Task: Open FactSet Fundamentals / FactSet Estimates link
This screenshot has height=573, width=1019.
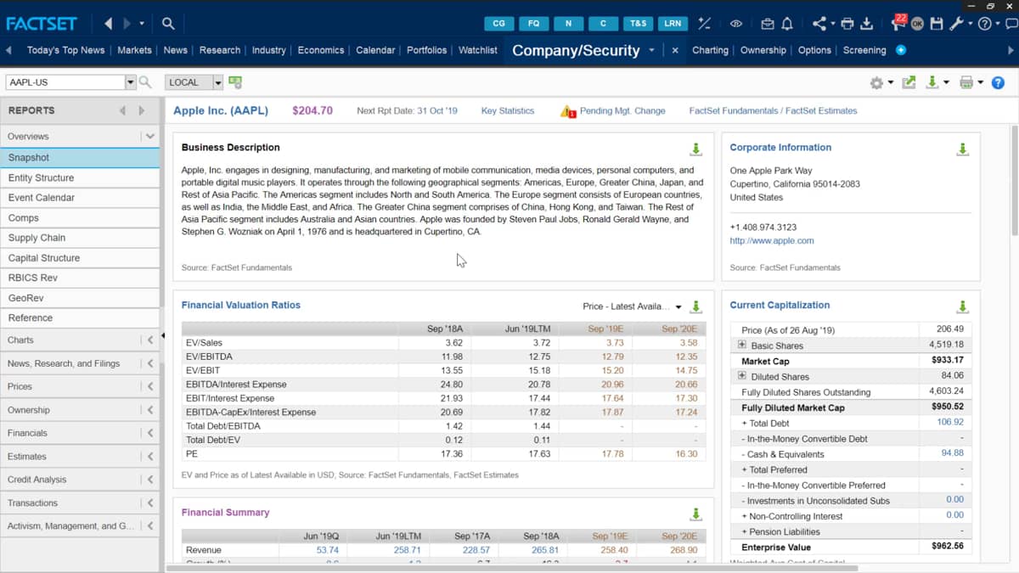Action: (x=773, y=111)
